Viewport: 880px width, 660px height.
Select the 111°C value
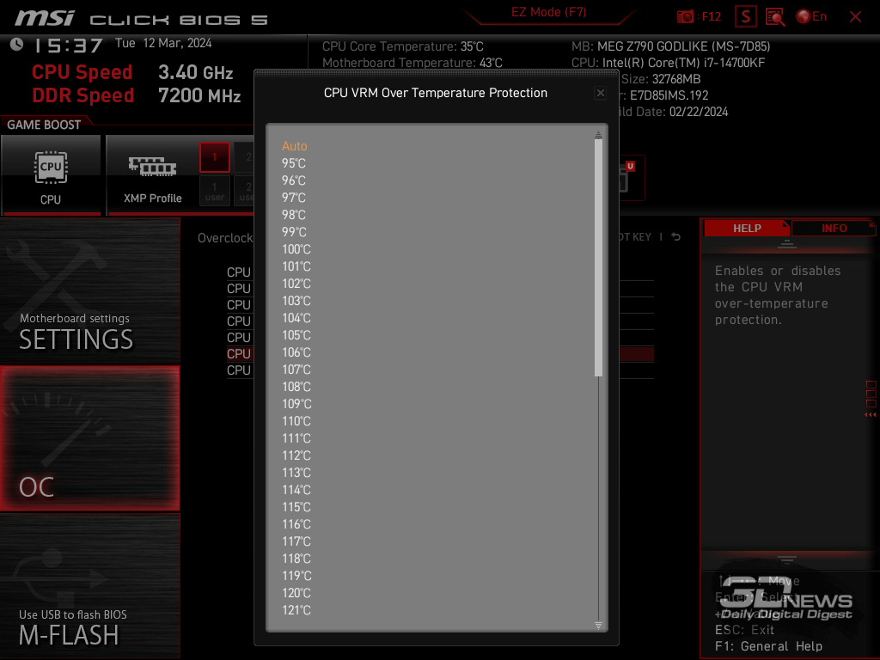(x=296, y=438)
